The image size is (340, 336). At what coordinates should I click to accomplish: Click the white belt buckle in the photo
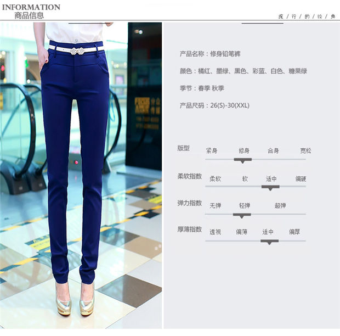(78, 51)
